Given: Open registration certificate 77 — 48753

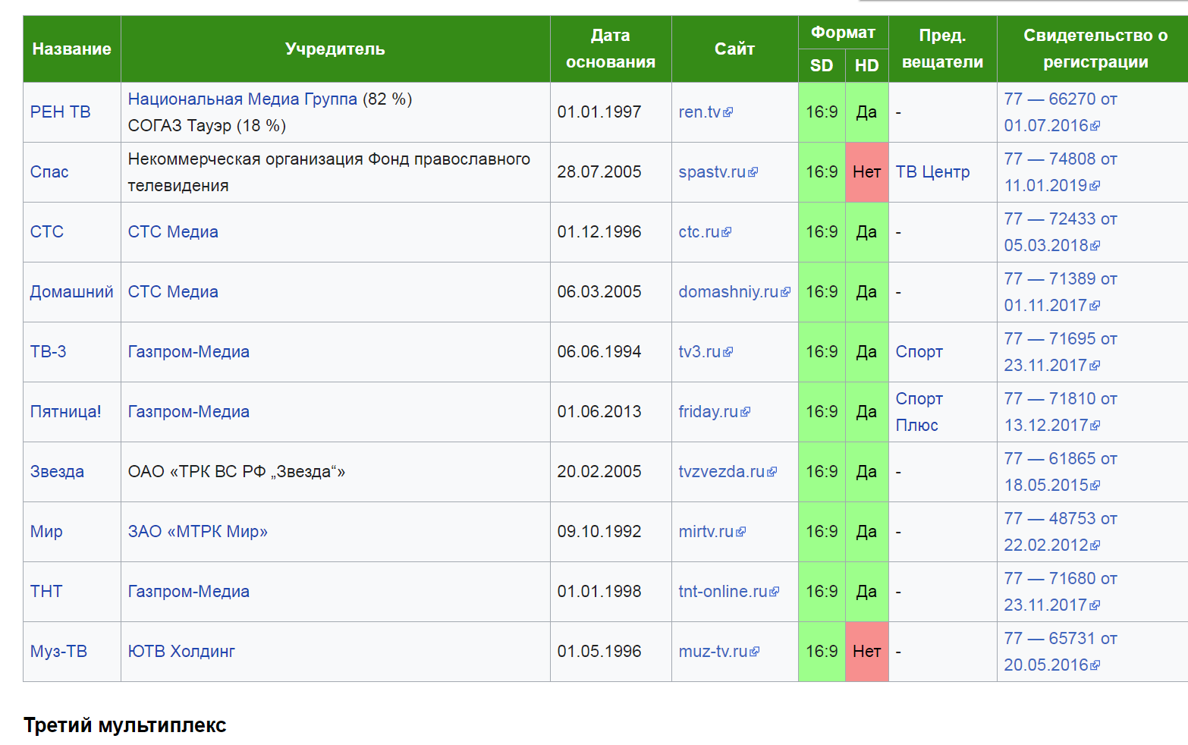Looking at the screenshot, I should coord(1061,532).
